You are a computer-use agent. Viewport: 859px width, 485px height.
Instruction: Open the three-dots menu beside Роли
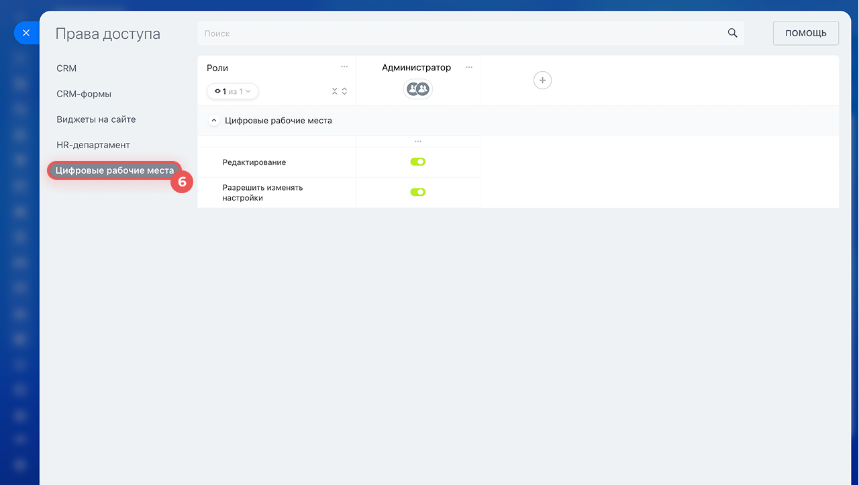point(344,67)
